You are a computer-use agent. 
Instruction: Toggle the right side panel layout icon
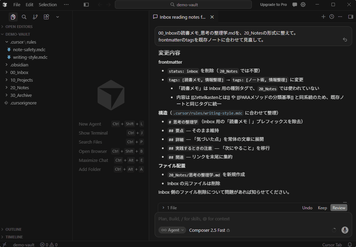350,17
